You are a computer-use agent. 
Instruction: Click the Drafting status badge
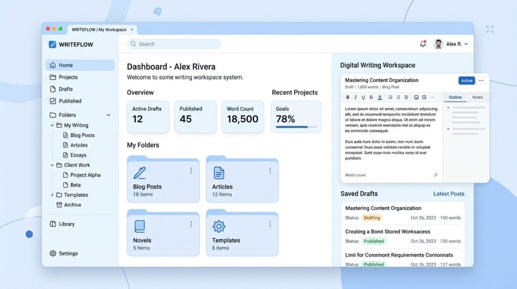372,218
